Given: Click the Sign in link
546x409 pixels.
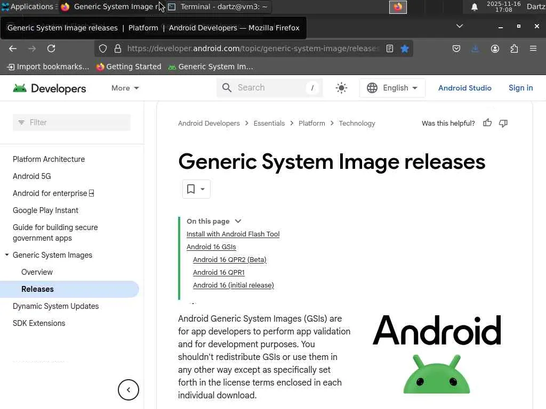Looking at the screenshot, I should (x=520, y=88).
